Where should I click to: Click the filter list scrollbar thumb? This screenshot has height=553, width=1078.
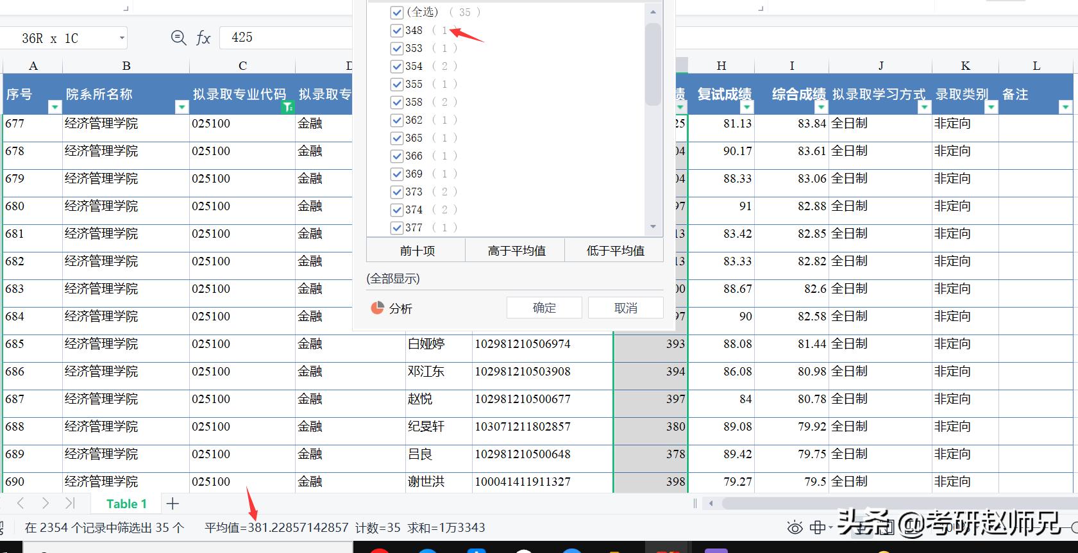[653, 64]
